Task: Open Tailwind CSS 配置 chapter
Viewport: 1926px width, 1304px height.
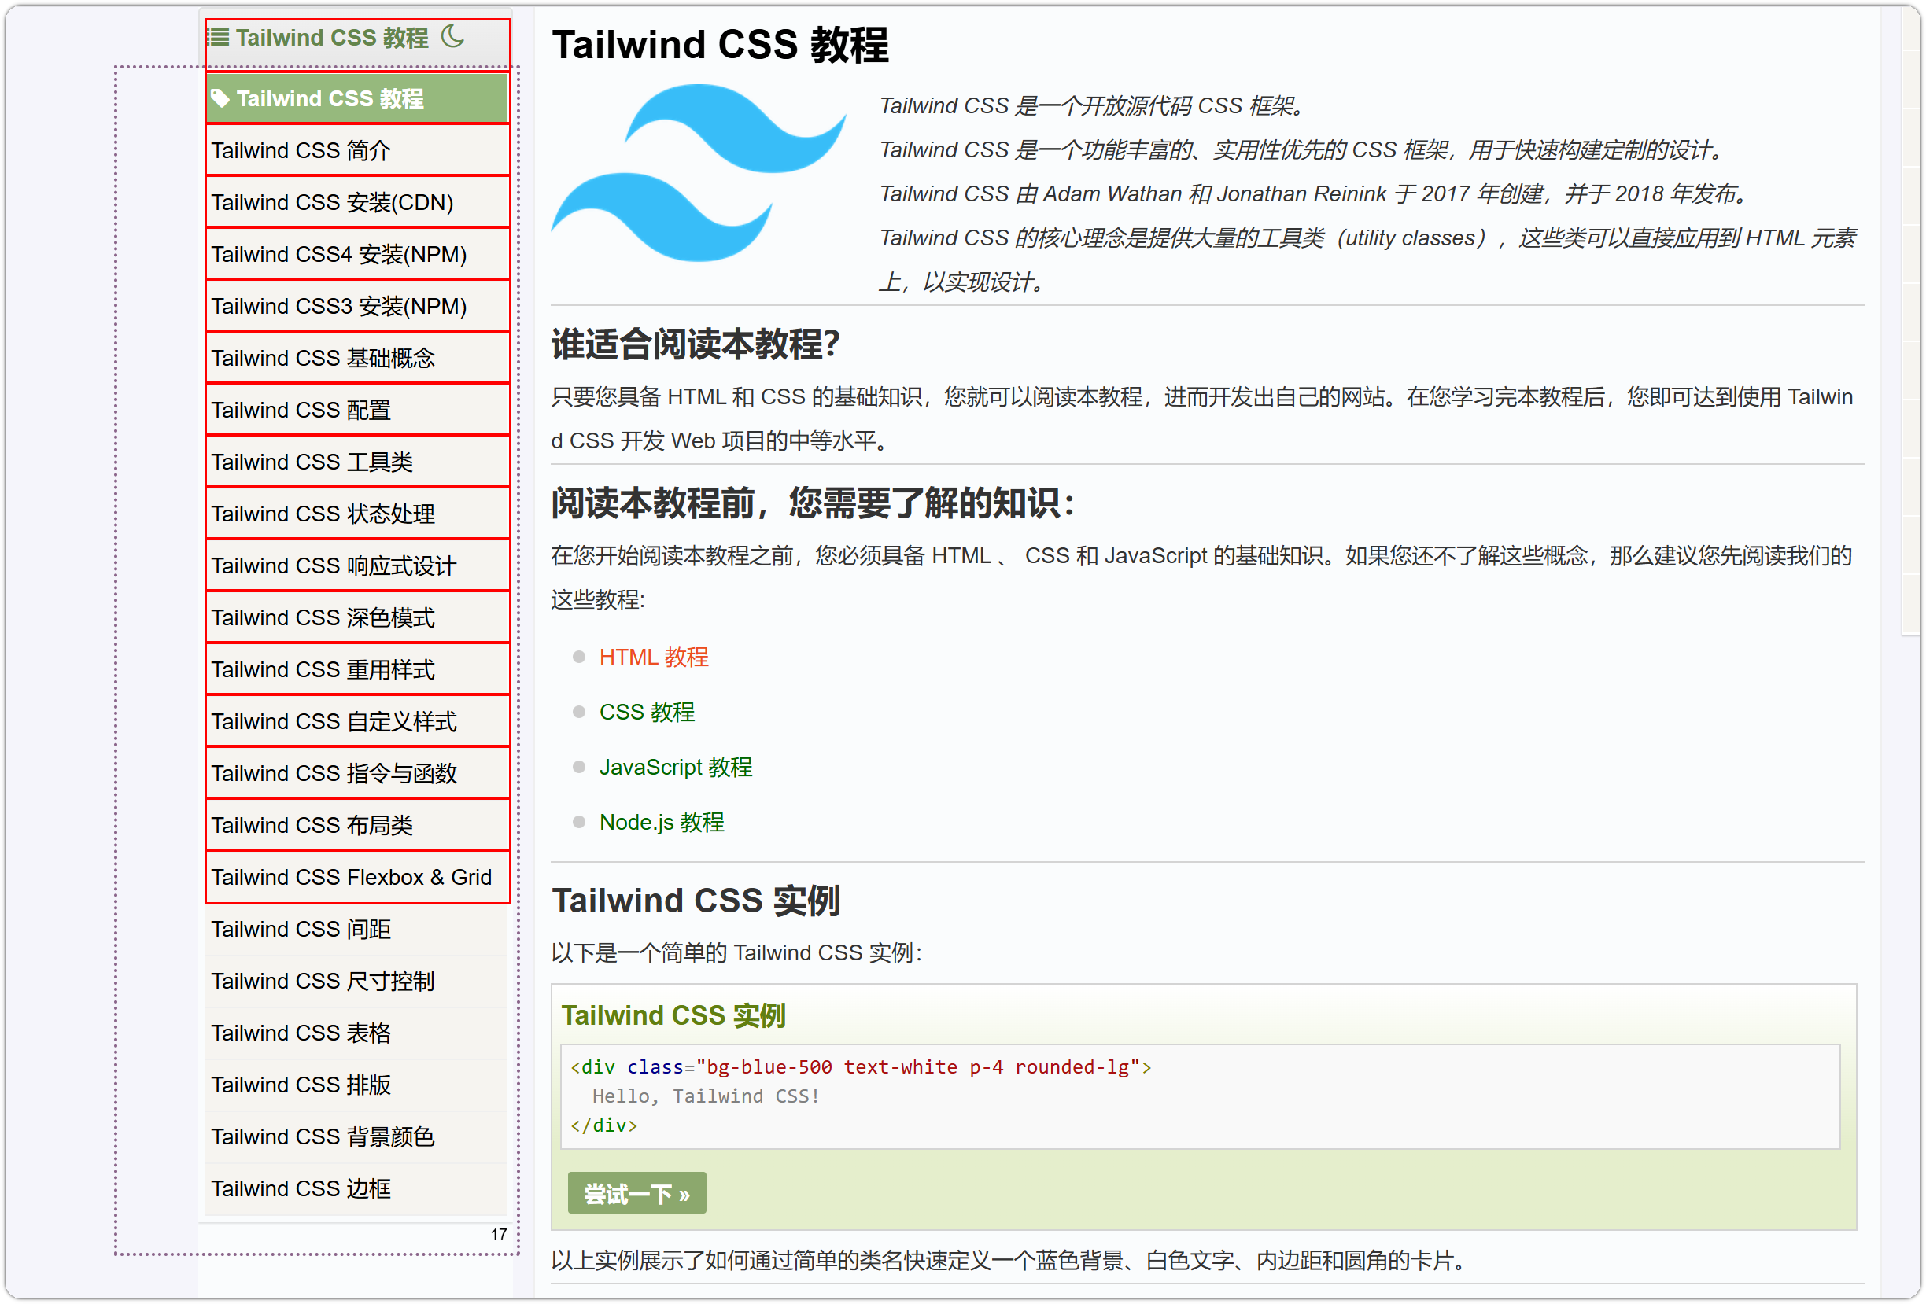Action: click(357, 410)
